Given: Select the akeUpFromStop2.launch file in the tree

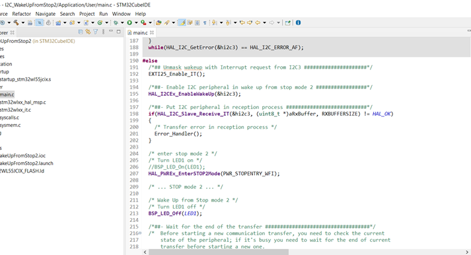Looking at the screenshot, I should pyautogui.click(x=26, y=163).
